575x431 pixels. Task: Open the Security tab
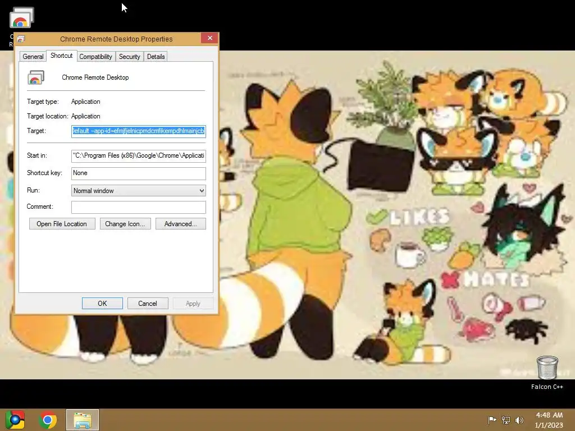coord(130,57)
